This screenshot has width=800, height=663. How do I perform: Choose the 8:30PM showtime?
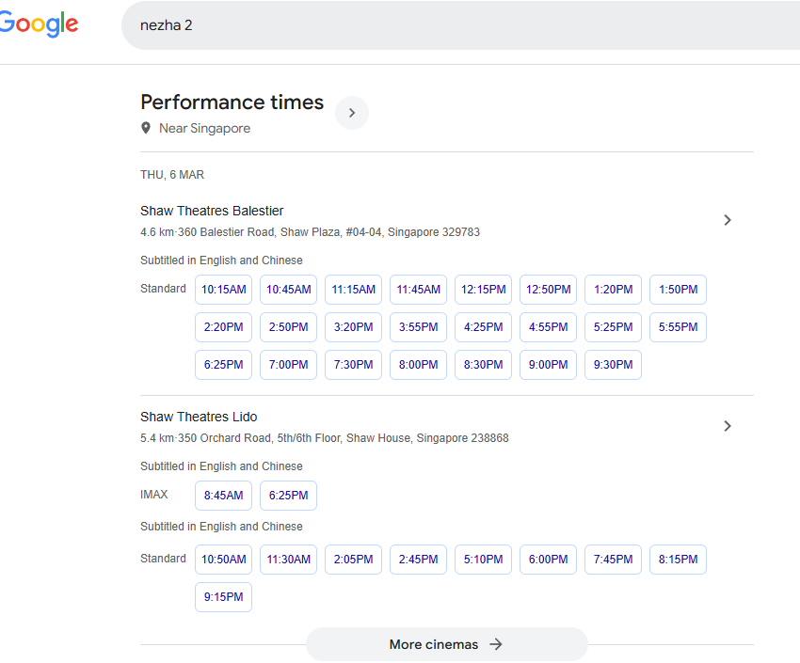pos(483,365)
